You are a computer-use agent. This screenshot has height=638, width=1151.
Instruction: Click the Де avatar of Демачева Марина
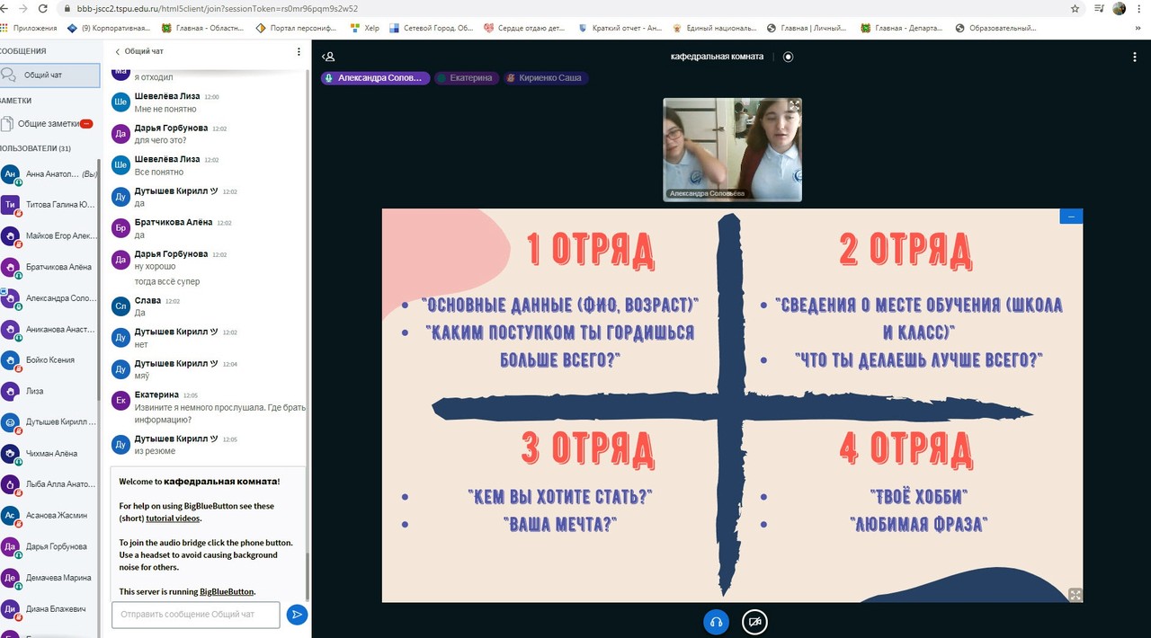10,578
